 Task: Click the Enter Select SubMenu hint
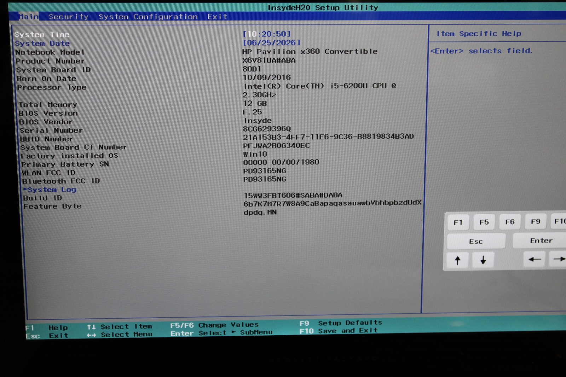coord(221,333)
